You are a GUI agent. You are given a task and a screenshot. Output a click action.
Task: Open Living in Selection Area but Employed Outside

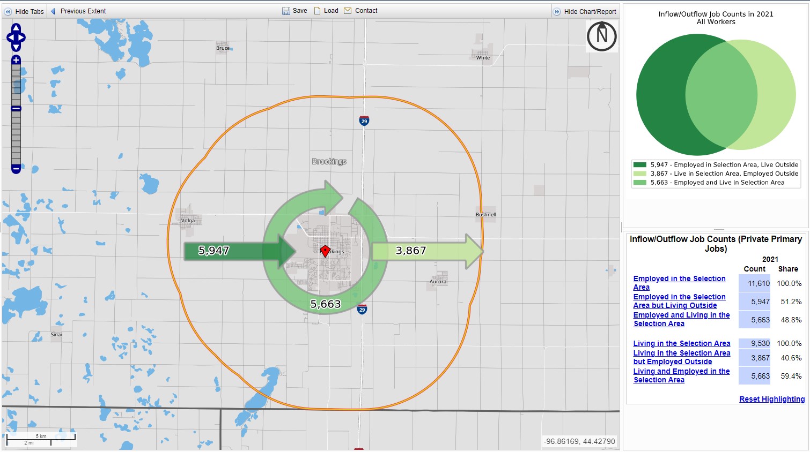[682, 357]
